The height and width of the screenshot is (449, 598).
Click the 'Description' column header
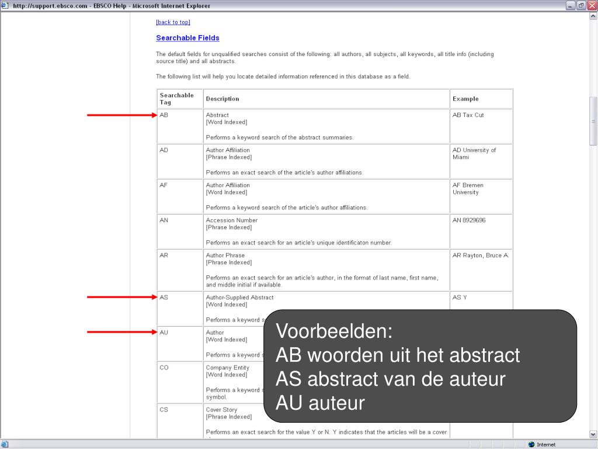(x=326, y=99)
